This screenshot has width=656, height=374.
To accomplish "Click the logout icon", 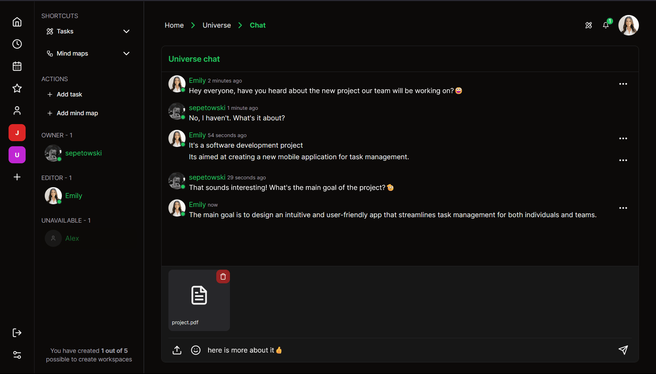I will click(x=17, y=333).
